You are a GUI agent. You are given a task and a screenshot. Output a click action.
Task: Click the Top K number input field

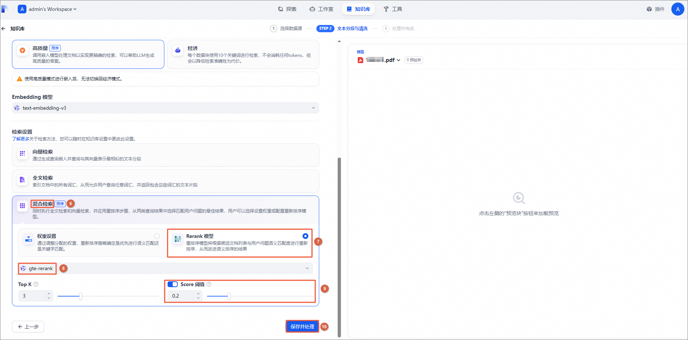[x=32, y=296]
